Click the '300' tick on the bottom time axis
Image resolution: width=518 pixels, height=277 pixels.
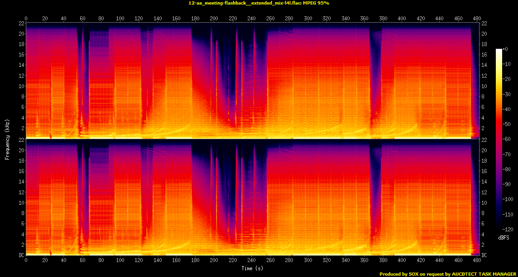click(x=308, y=260)
